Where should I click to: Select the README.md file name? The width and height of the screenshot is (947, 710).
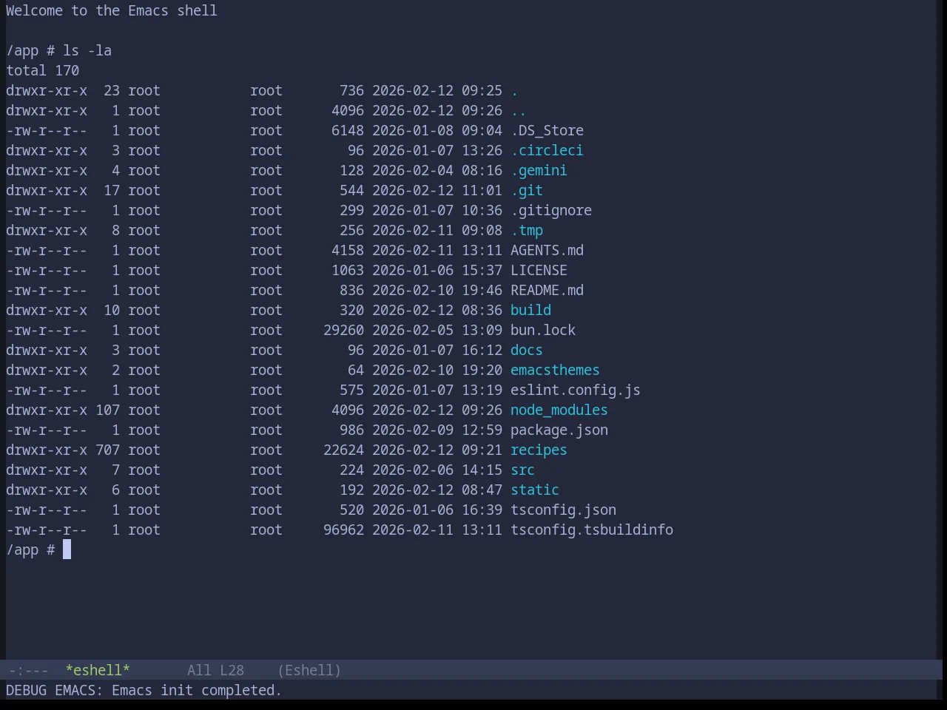click(x=547, y=290)
